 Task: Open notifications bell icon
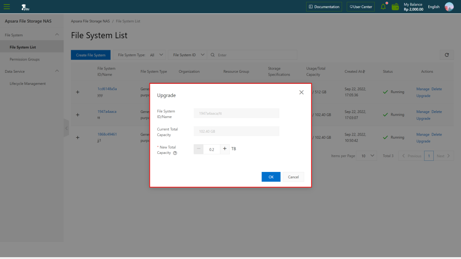(x=383, y=6)
